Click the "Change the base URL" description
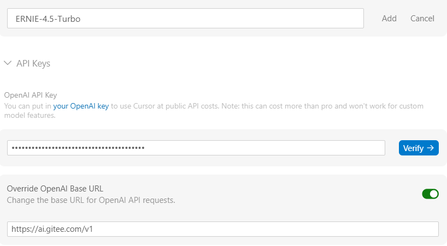This screenshot has height=246, width=447. [x=91, y=200]
